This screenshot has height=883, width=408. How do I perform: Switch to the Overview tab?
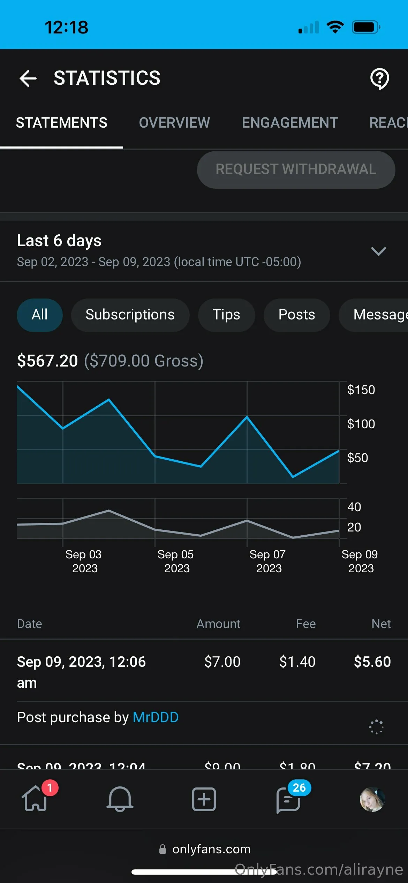click(x=174, y=123)
